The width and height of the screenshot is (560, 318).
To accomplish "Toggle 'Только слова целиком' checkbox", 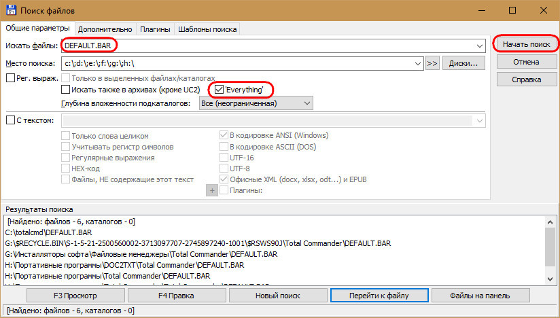I will (x=66, y=136).
